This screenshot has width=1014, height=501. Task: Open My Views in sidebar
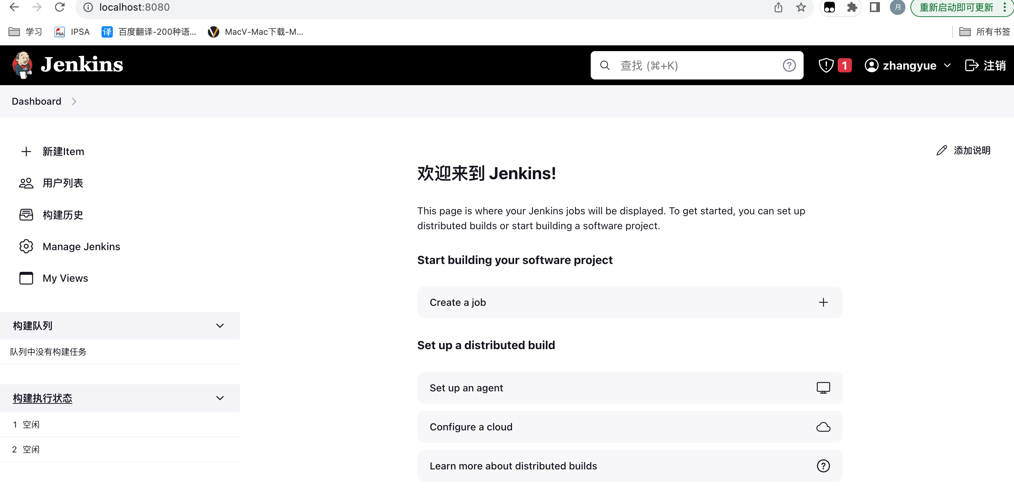65,278
